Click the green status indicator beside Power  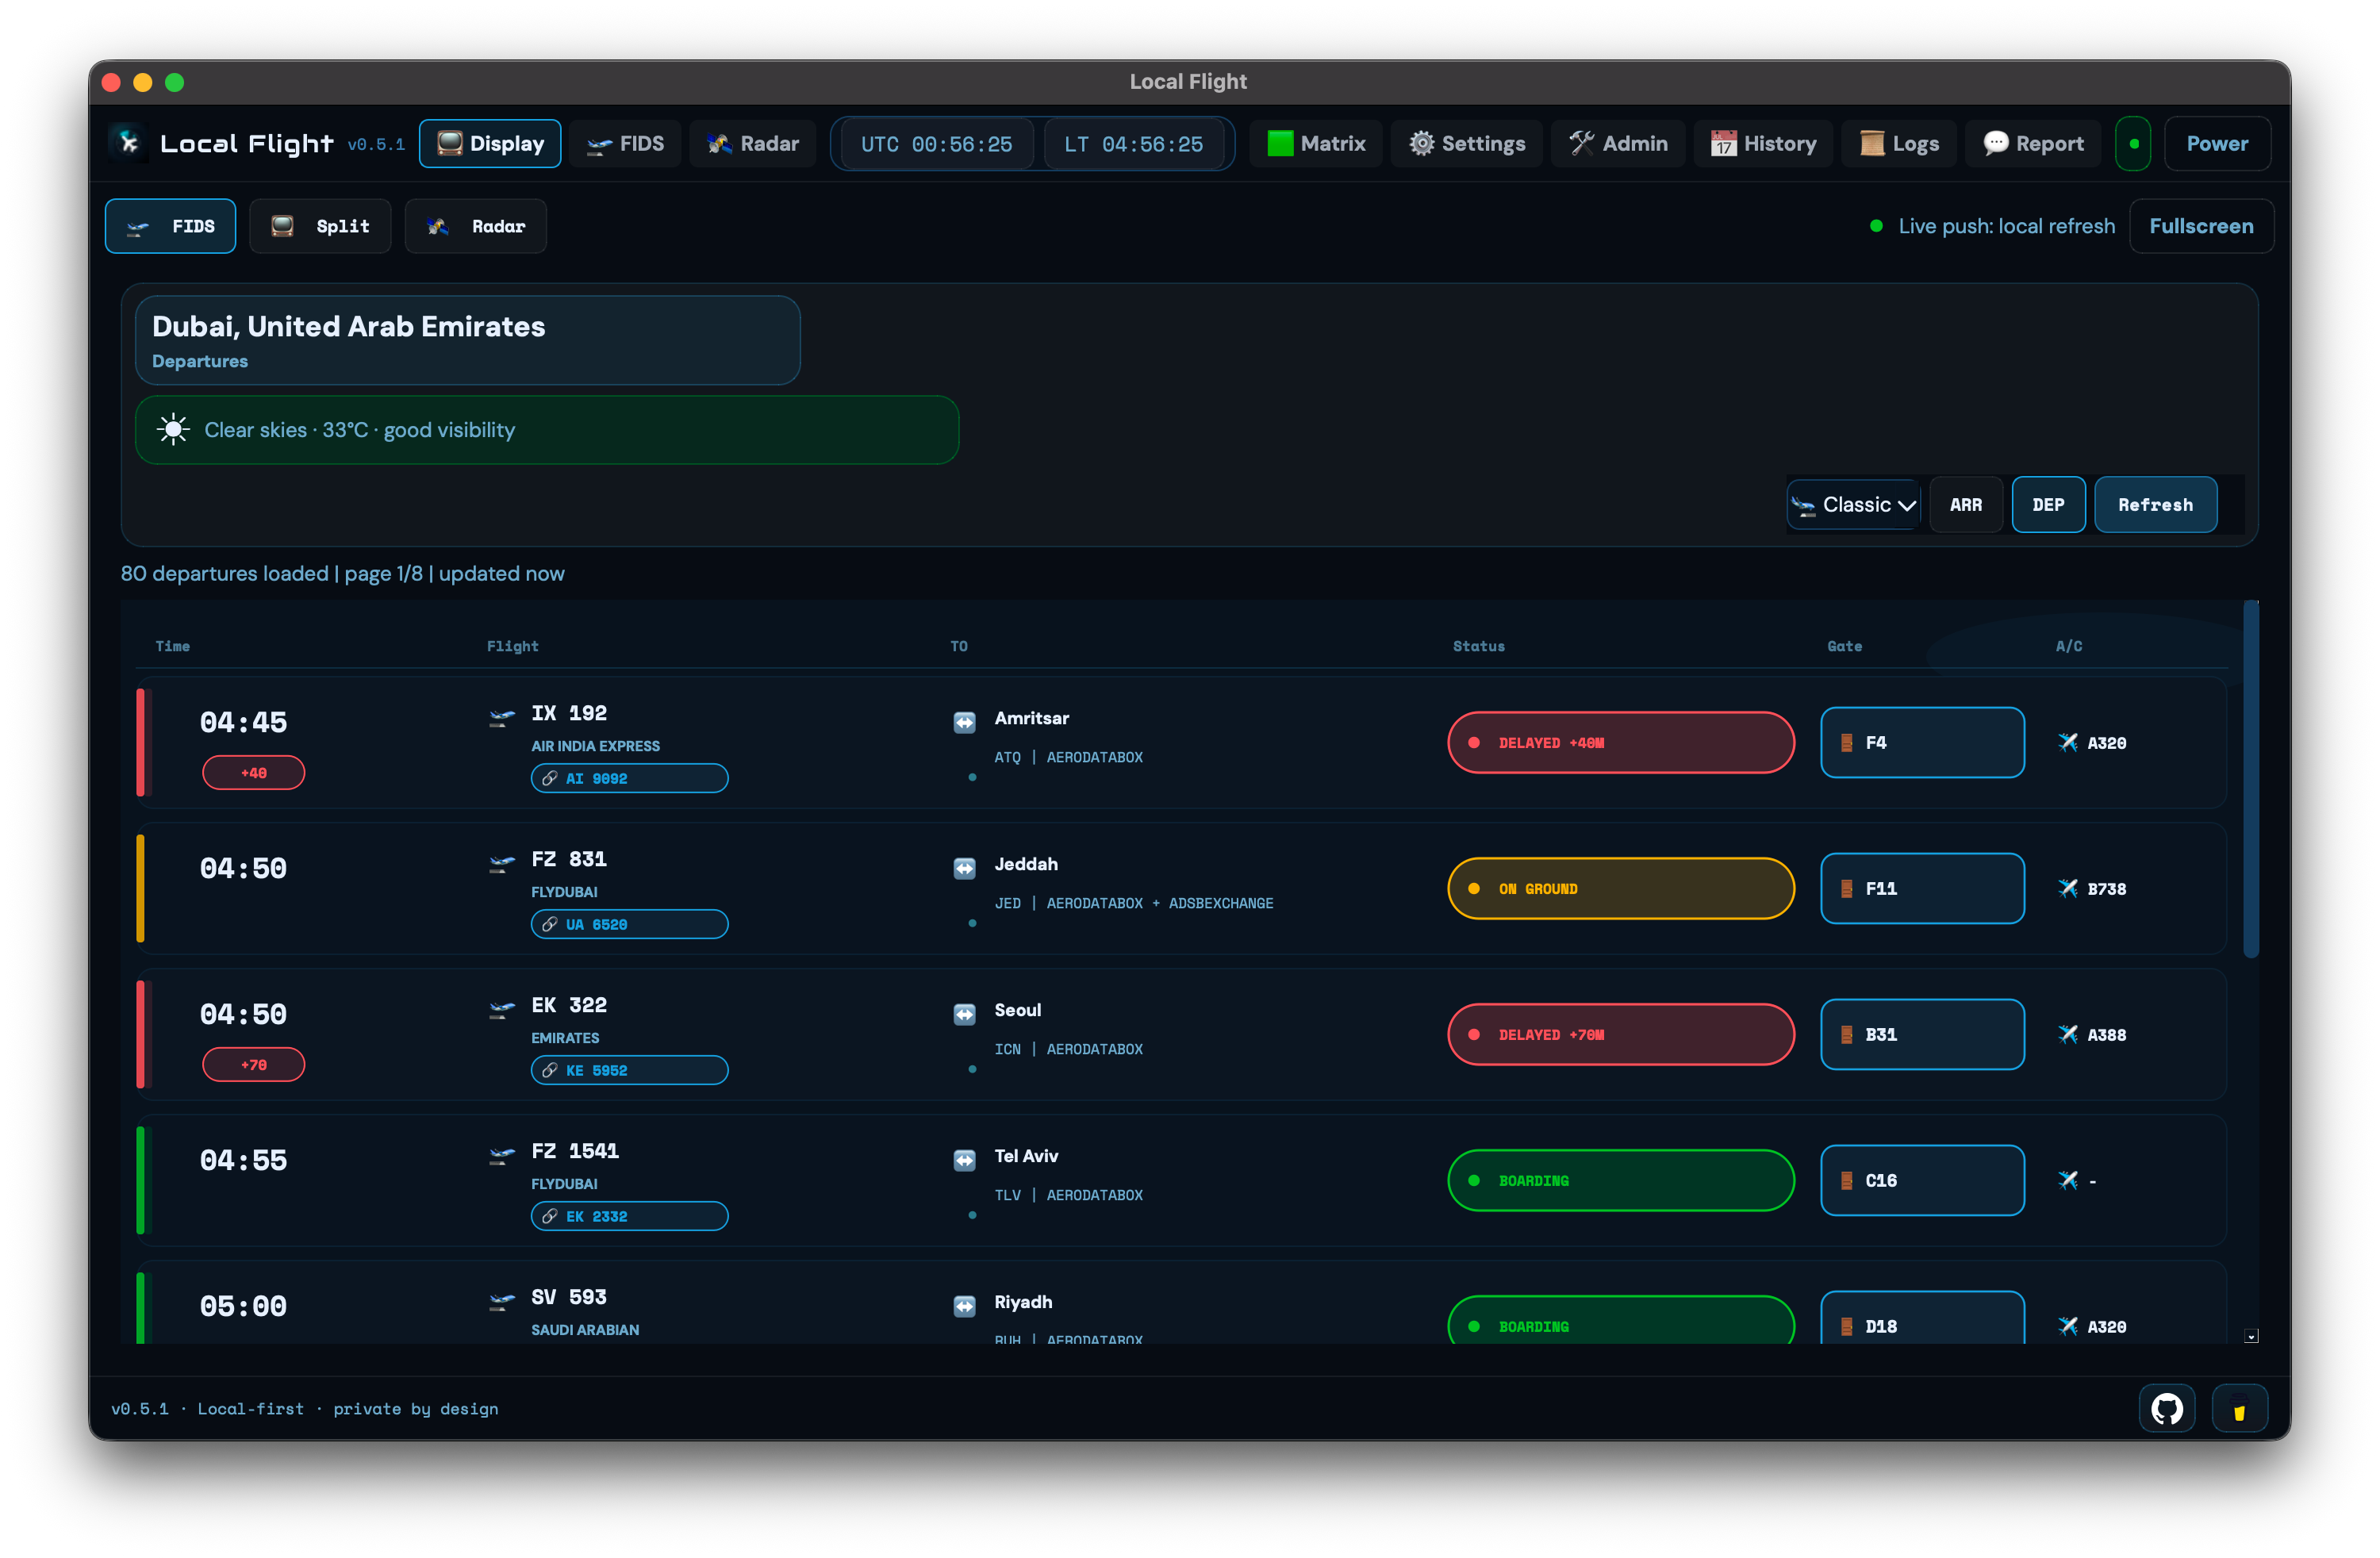(2133, 144)
